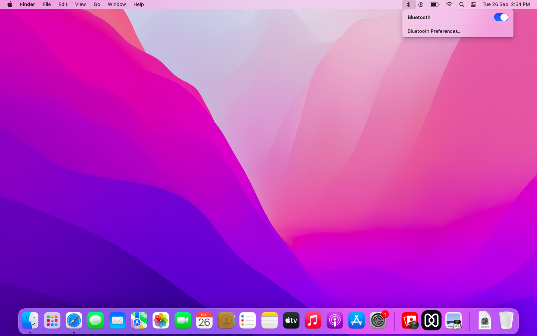The width and height of the screenshot is (537, 336).
Task: Open App Store from the Dock
Action: tap(357, 321)
